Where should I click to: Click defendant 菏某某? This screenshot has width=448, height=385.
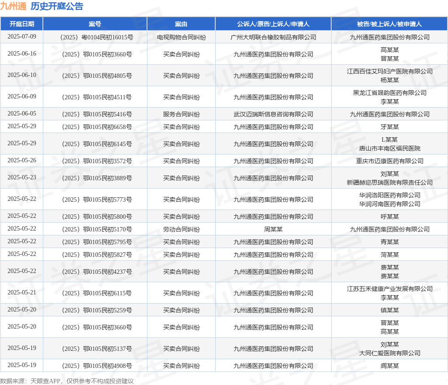[390, 255]
